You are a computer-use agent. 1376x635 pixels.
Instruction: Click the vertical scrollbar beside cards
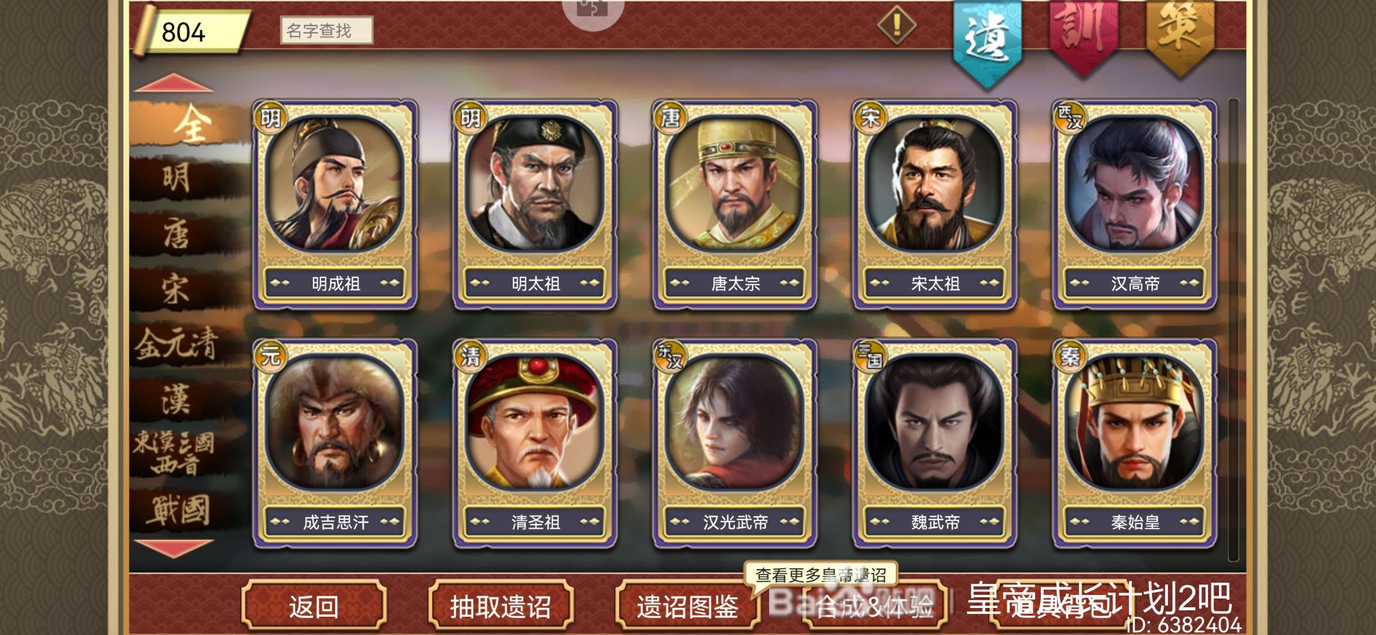pos(1233,329)
